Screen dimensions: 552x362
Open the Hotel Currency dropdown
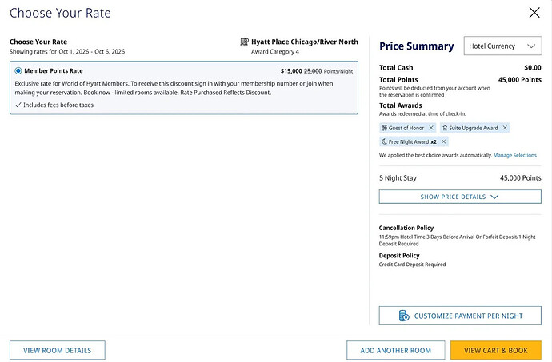pyautogui.click(x=502, y=46)
